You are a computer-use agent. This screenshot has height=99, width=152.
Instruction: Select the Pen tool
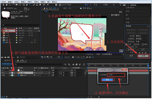click(27, 5)
